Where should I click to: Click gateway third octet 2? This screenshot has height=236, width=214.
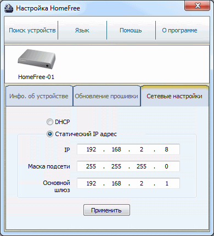point(142,183)
